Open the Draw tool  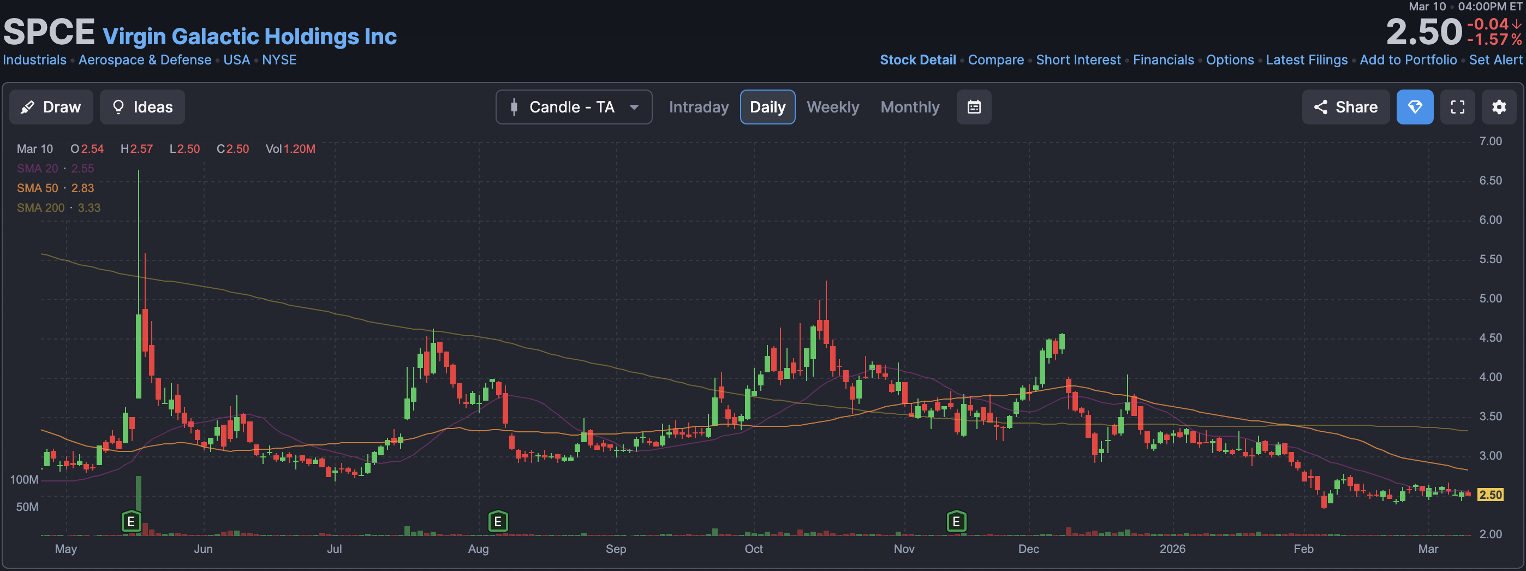[51, 107]
